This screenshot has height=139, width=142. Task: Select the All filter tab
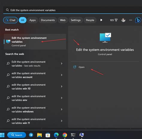[22, 20]
